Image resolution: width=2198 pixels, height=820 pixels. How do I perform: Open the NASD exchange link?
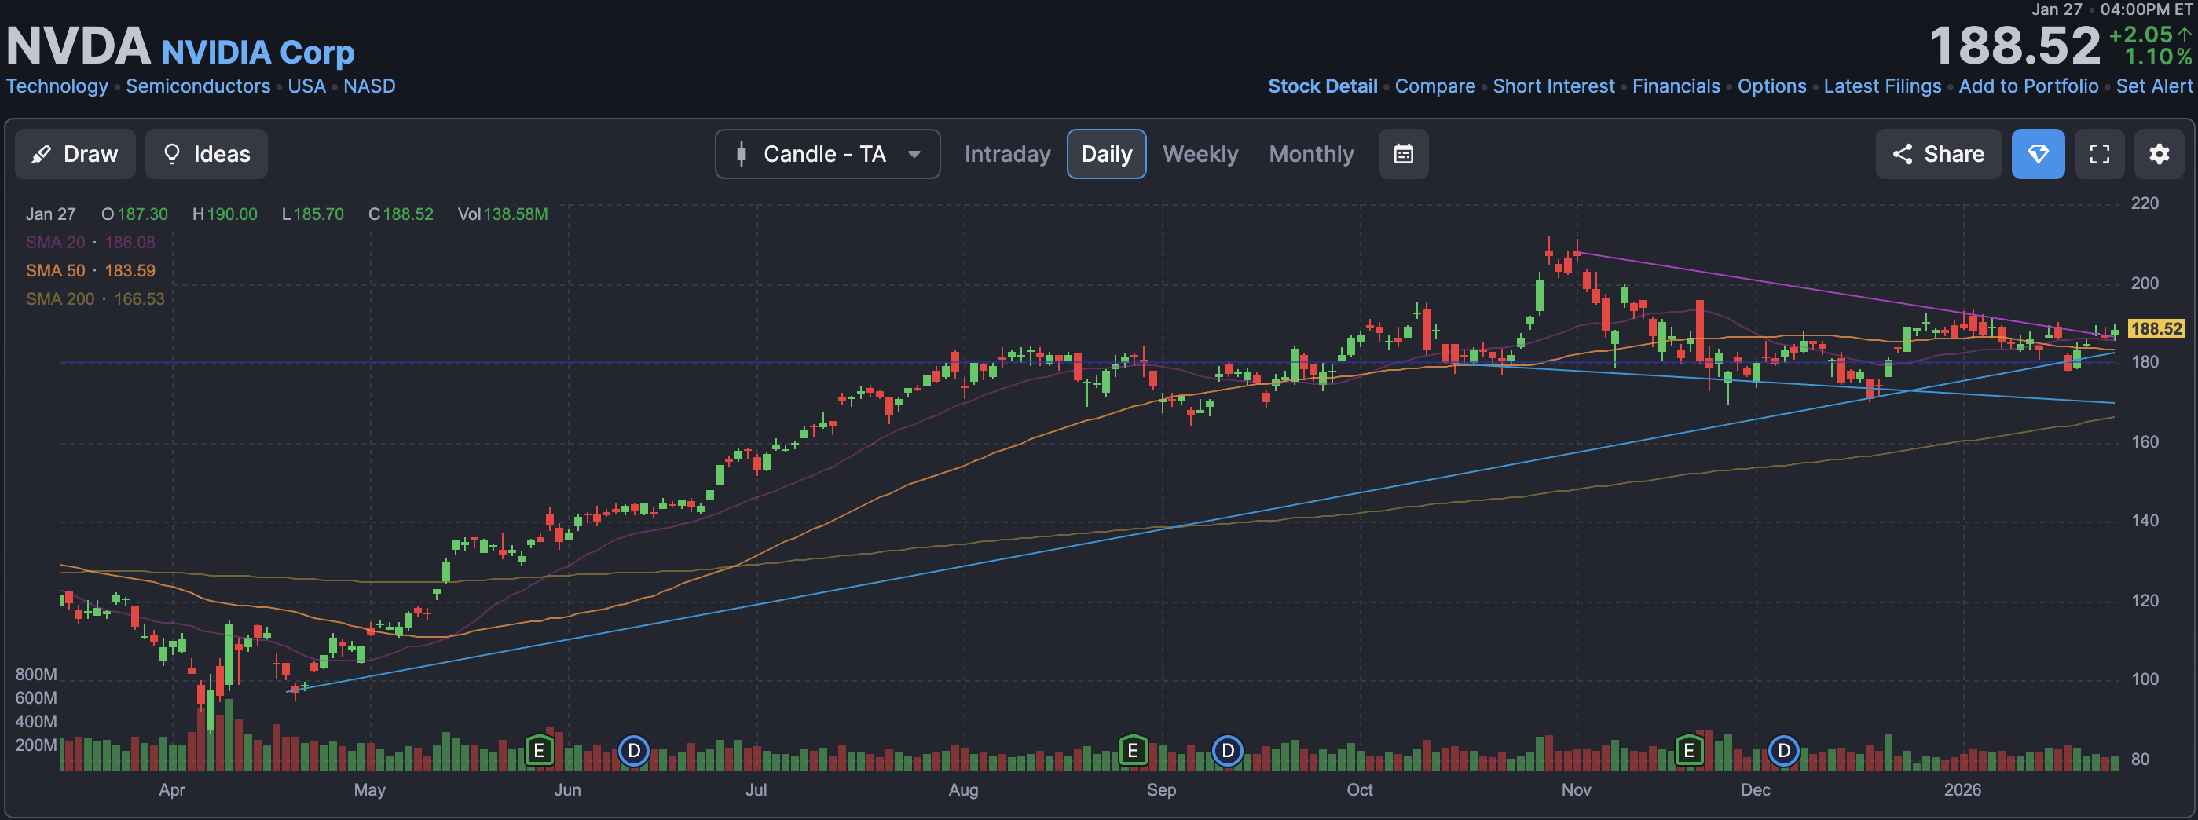pyautogui.click(x=369, y=86)
